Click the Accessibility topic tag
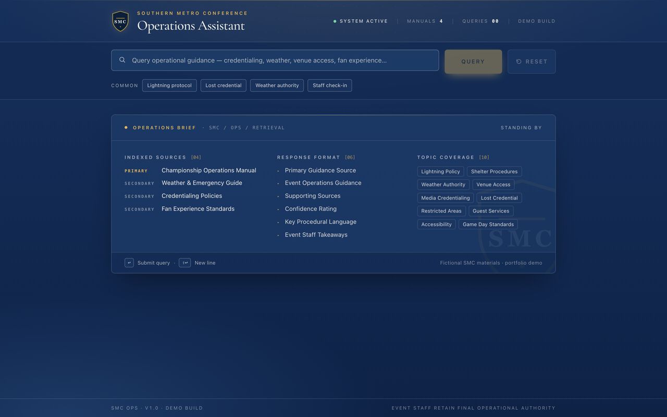The image size is (667, 417). click(x=436, y=225)
